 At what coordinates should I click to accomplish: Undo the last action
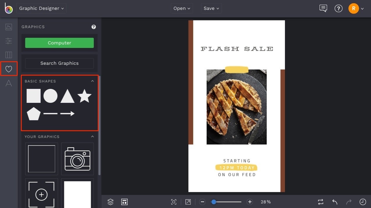click(x=334, y=202)
